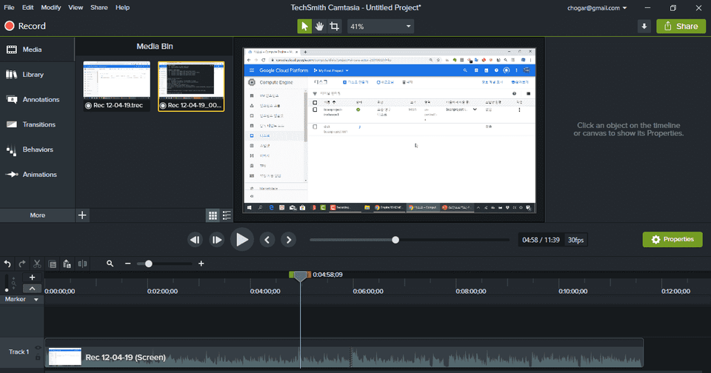711x373 pixels.
Task: Click the timeline zoom slider handle
Action: (148, 263)
